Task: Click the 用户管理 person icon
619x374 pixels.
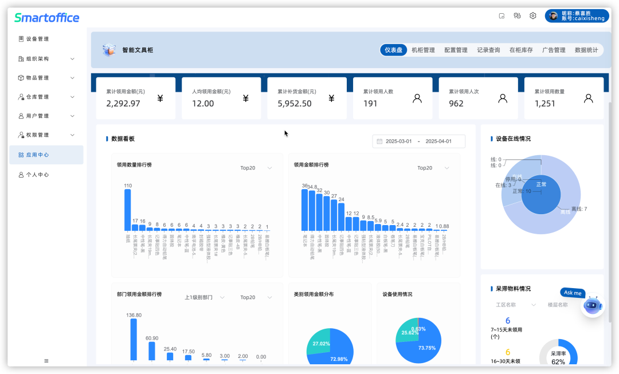Action: pyautogui.click(x=21, y=116)
